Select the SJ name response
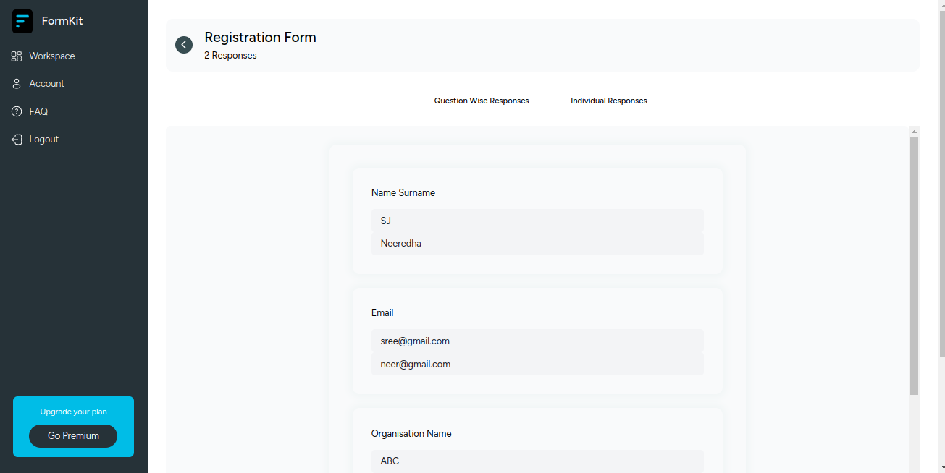The width and height of the screenshot is (945, 473). pos(537,221)
